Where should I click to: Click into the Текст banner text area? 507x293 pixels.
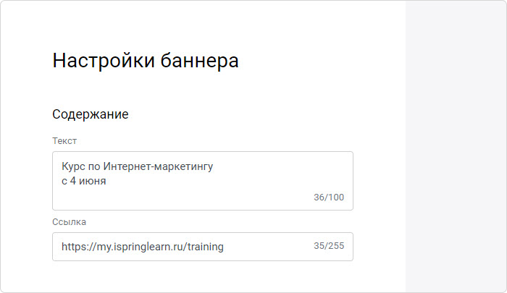tap(202, 181)
